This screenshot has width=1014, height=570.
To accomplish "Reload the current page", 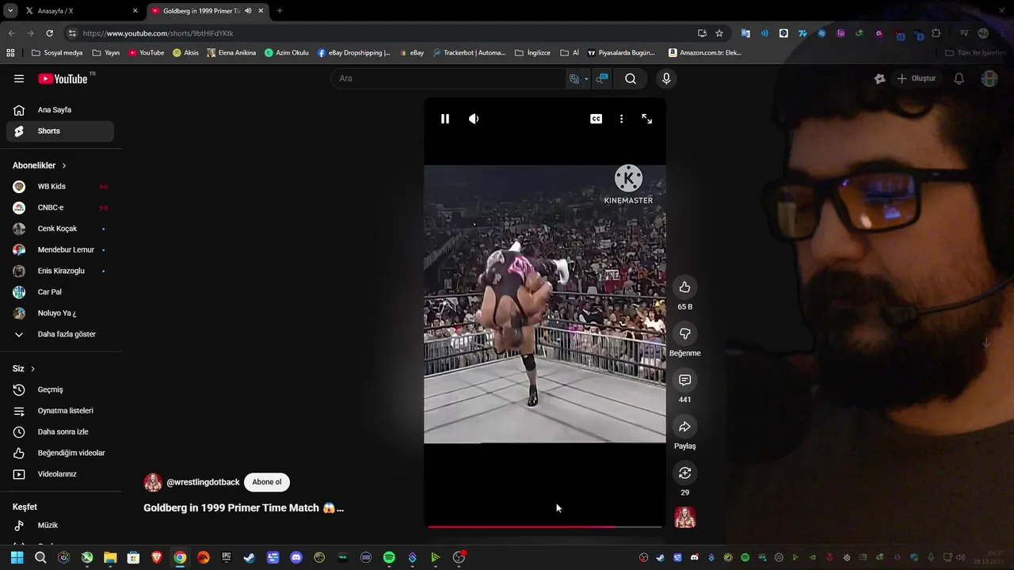I will [x=49, y=33].
